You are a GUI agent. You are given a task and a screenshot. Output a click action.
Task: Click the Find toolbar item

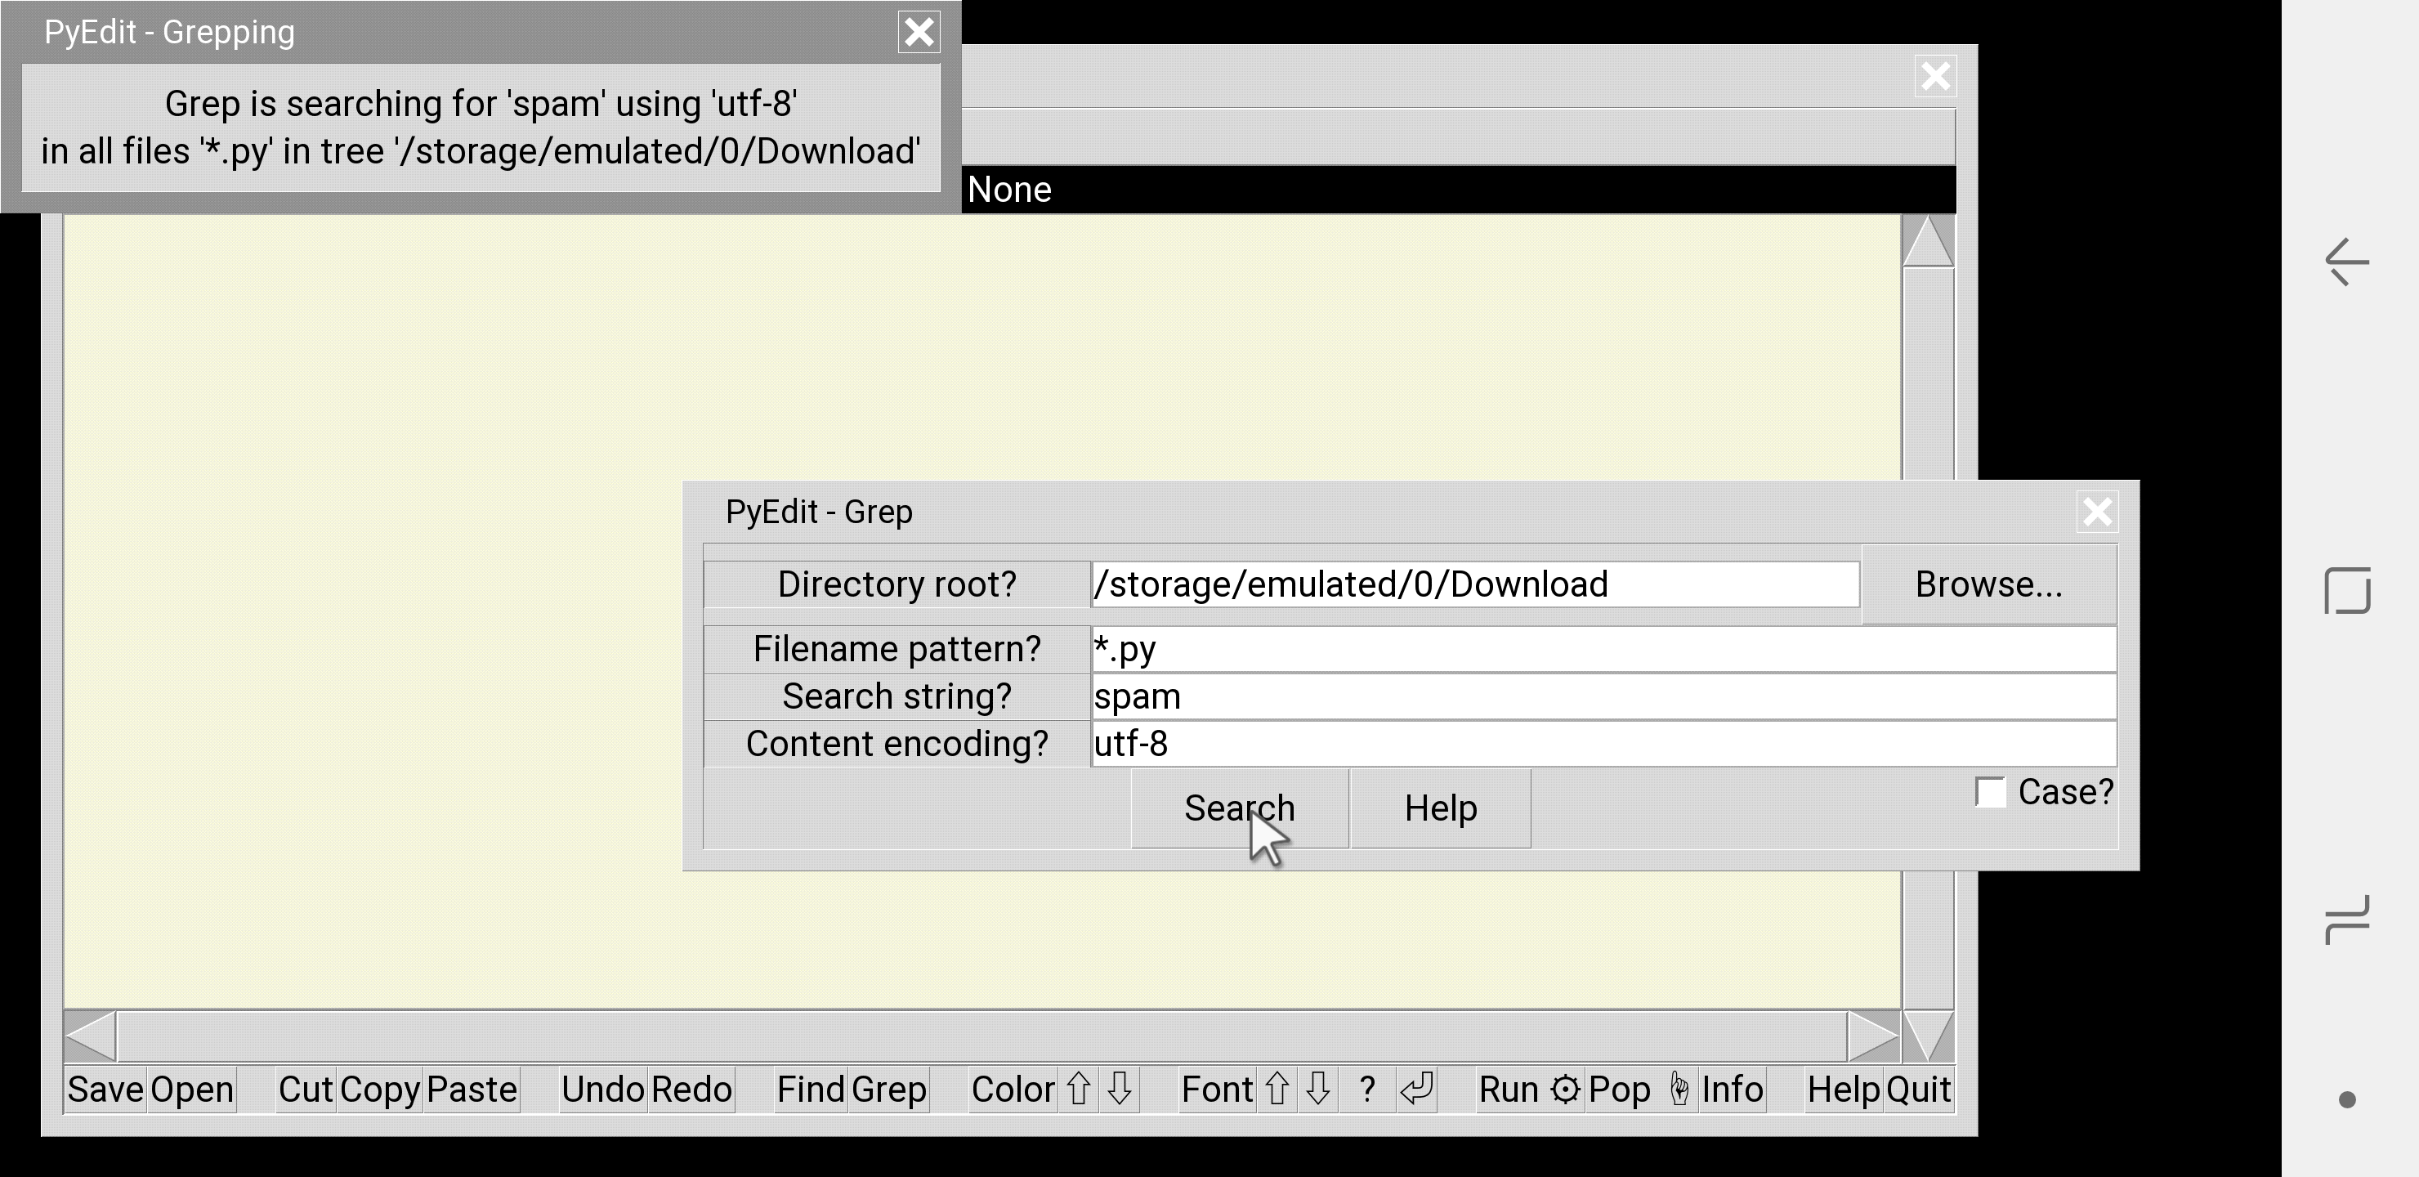click(811, 1090)
